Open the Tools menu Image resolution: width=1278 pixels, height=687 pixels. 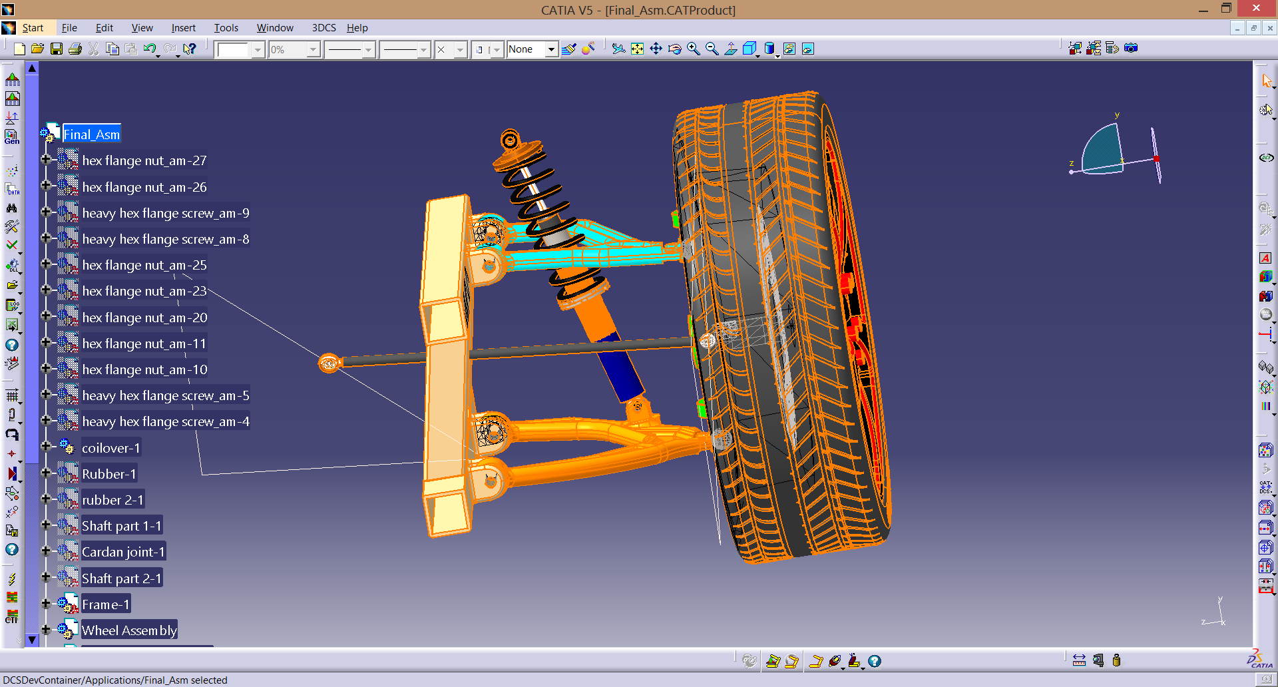pyautogui.click(x=226, y=27)
